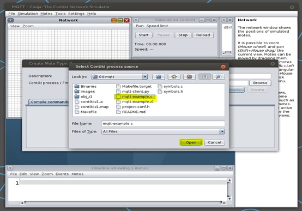Open Speed limit menu

coord(157,26)
